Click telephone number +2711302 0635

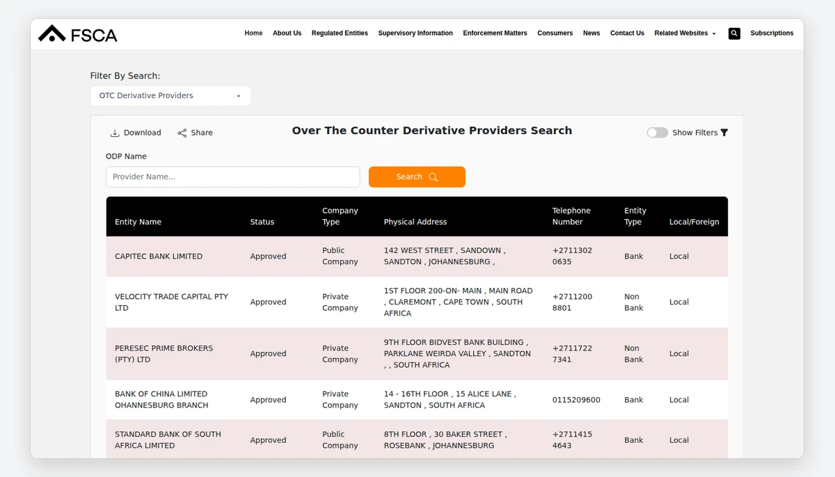coord(572,257)
